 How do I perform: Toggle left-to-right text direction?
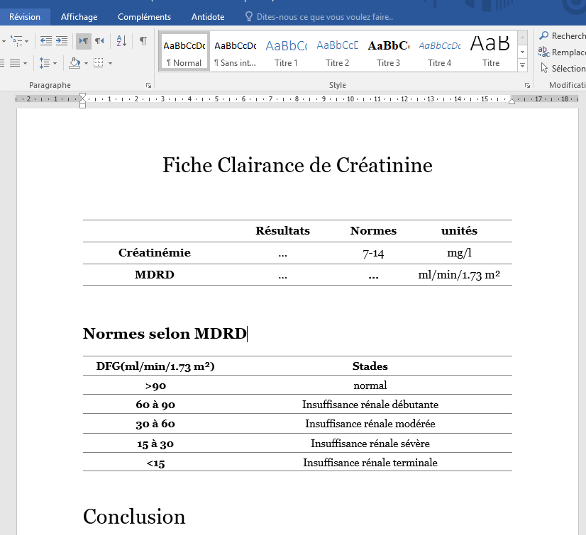pos(83,40)
